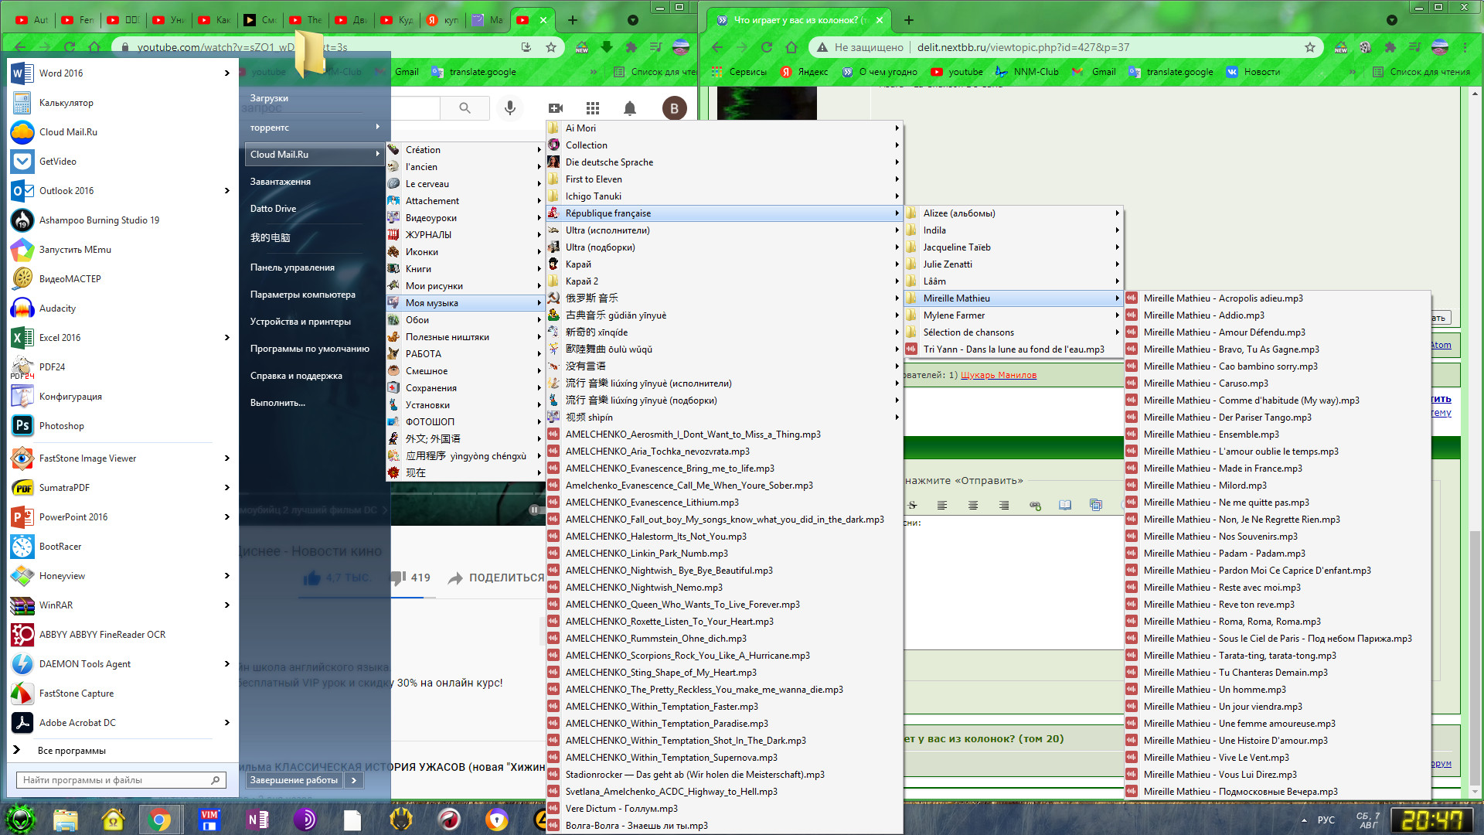
Task: Click the Start menu search programs field
Action: click(x=116, y=780)
